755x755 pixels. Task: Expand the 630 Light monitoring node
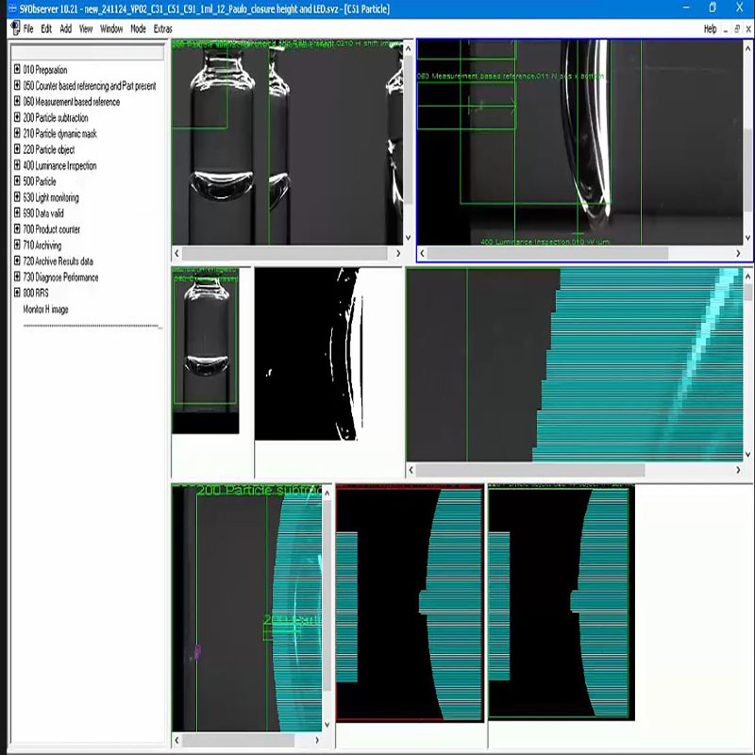tap(17, 197)
